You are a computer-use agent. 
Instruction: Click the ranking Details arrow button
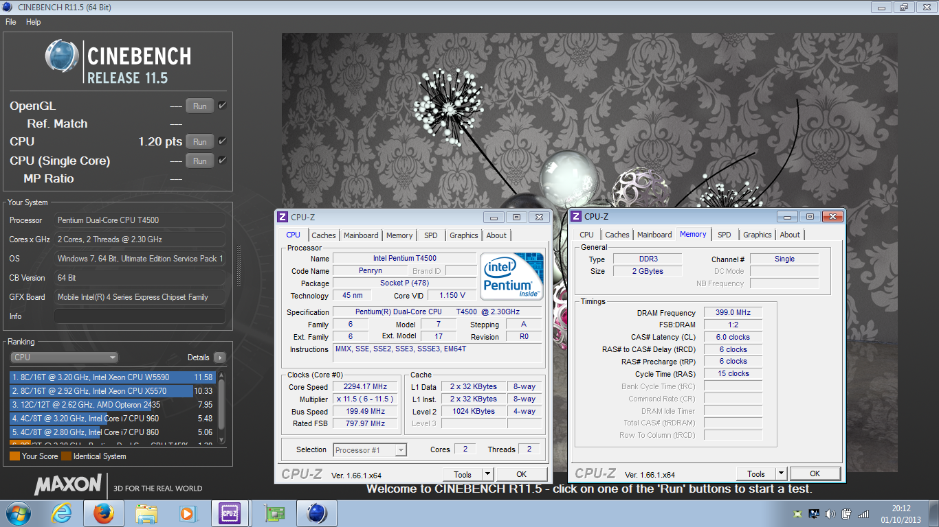click(219, 358)
